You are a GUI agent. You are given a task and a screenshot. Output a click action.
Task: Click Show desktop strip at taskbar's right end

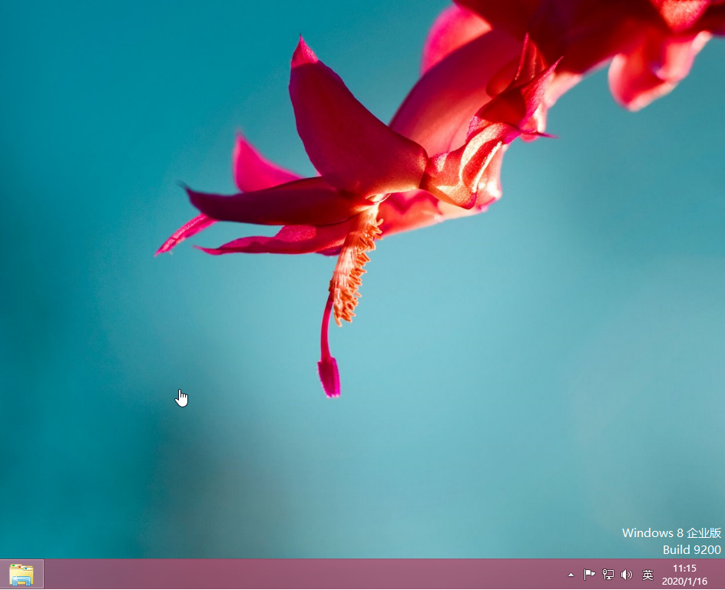pyautogui.click(x=722, y=575)
